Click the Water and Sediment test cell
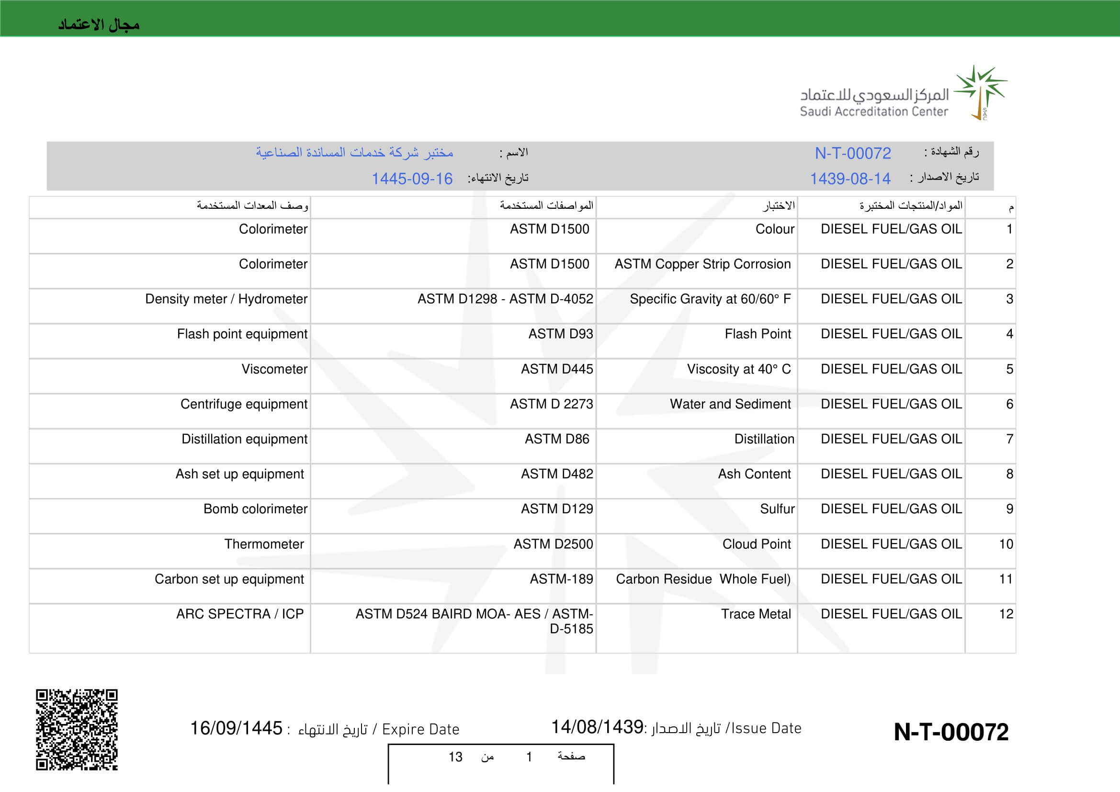The height and width of the screenshot is (792, 1120). (x=730, y=404)
